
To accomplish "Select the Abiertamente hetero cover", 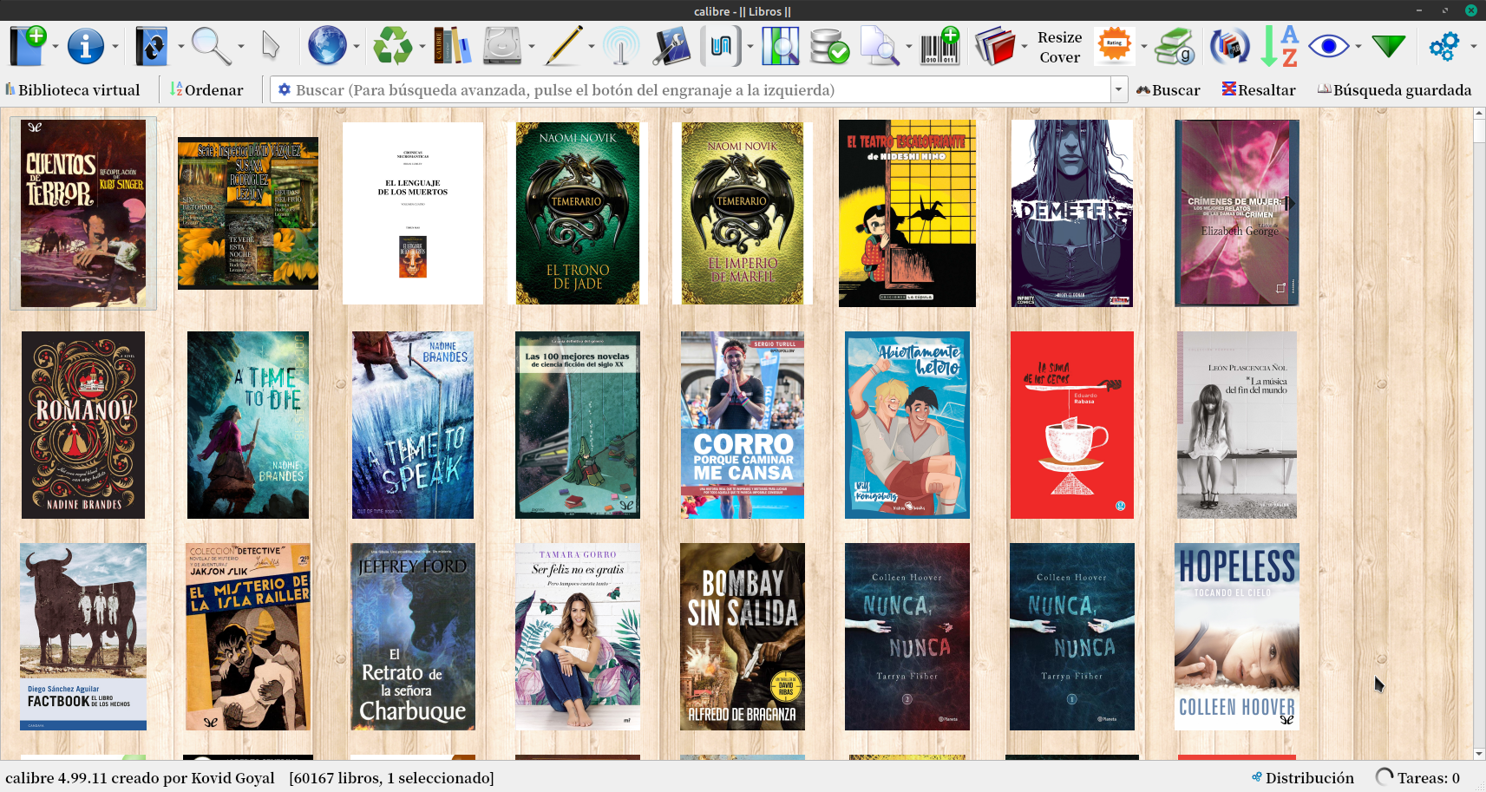I will pyautogui.click(x=907, y=425).
